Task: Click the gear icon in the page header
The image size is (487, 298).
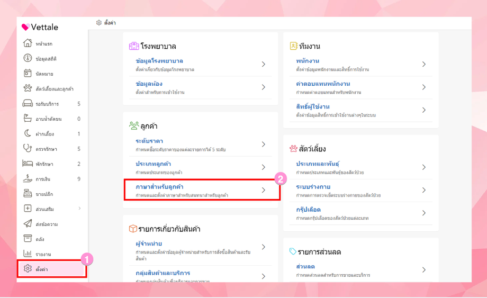Action: [x=99, y=23]
